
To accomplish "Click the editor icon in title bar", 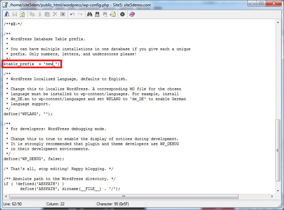I will point(5,5).
